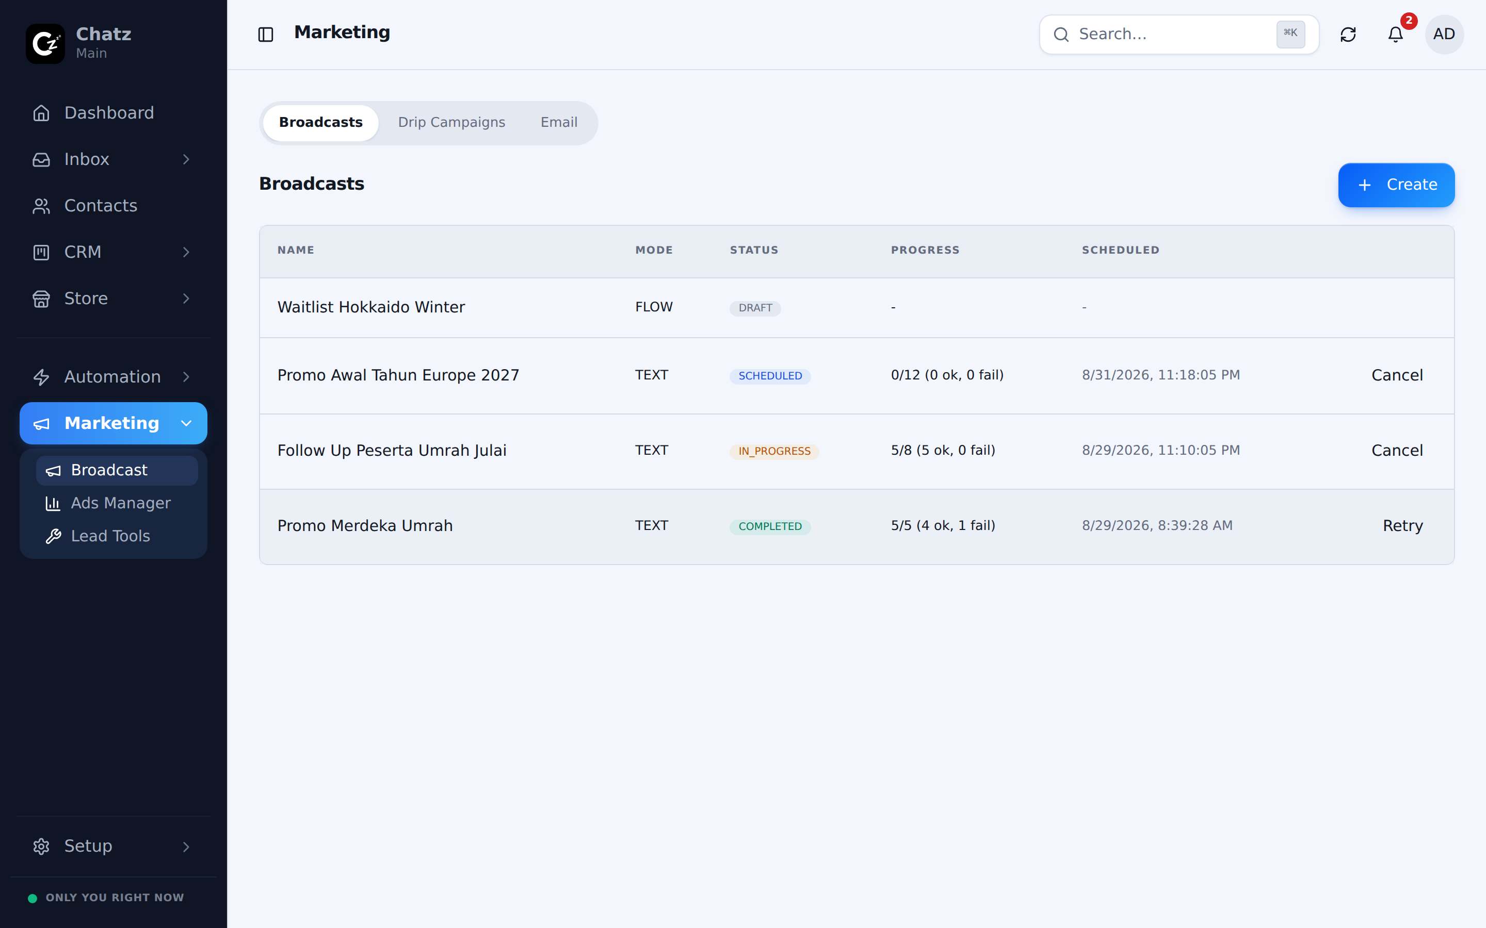Click the plus icon in Create
The image size is (1486, 928).
point(1364,185)
